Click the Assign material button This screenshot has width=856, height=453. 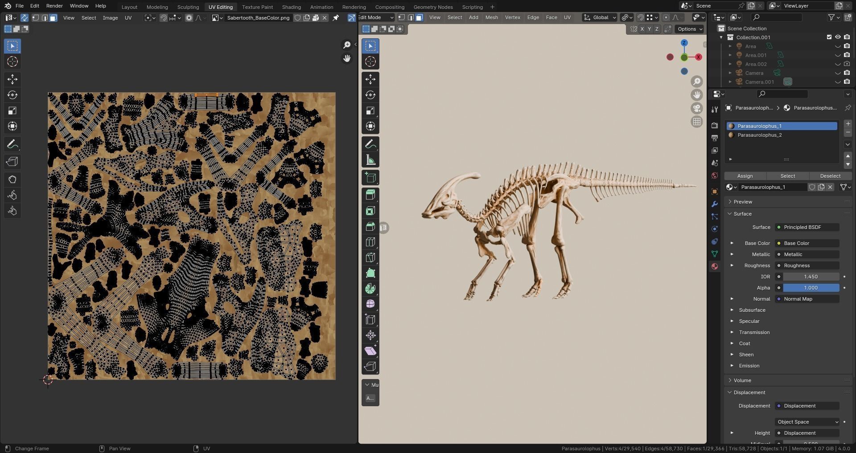[745, 176]
